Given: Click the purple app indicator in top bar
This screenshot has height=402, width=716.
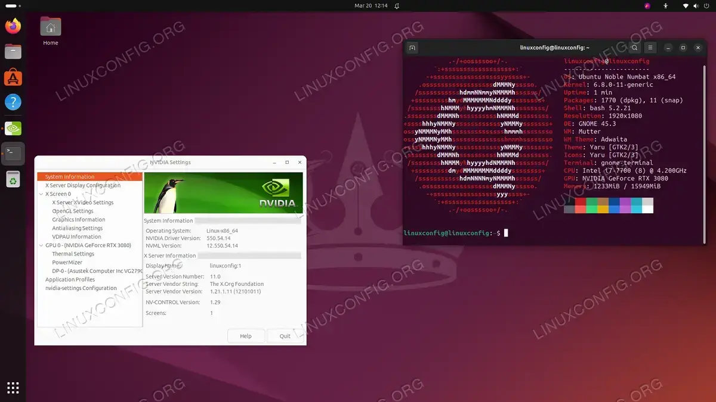Looking at the screenshot, I should click(647, 5).
